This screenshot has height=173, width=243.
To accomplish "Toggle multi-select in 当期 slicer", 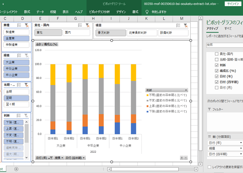I will point(19,85).
